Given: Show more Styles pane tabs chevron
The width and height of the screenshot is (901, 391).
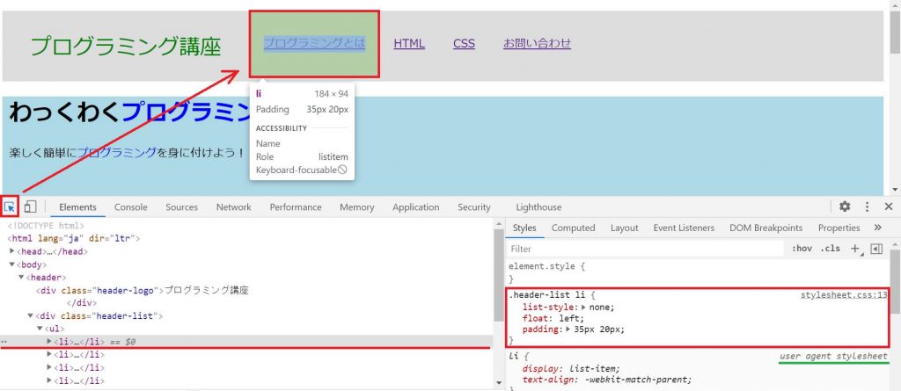Looking at the screenshot, I should pos(877,228).
